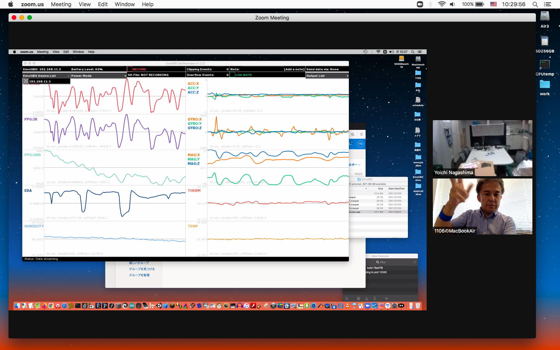Open the zoom.us menu in the topmost menu bar
Image resolution: width=560 pixels, height=350 pixels.
pos(32,4)
